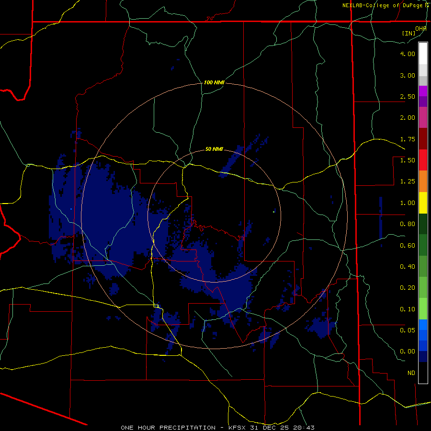Click the 3.00 legend value
The height and width of the screenshot is (431, 431).
[x=408, y=75]
